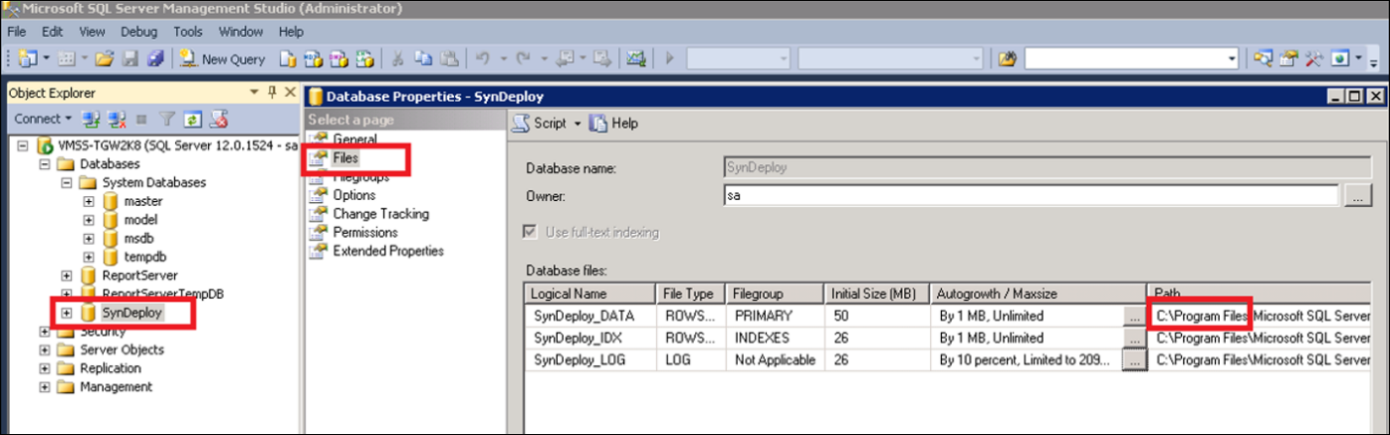Open the Help menu in menu bar

292,32
